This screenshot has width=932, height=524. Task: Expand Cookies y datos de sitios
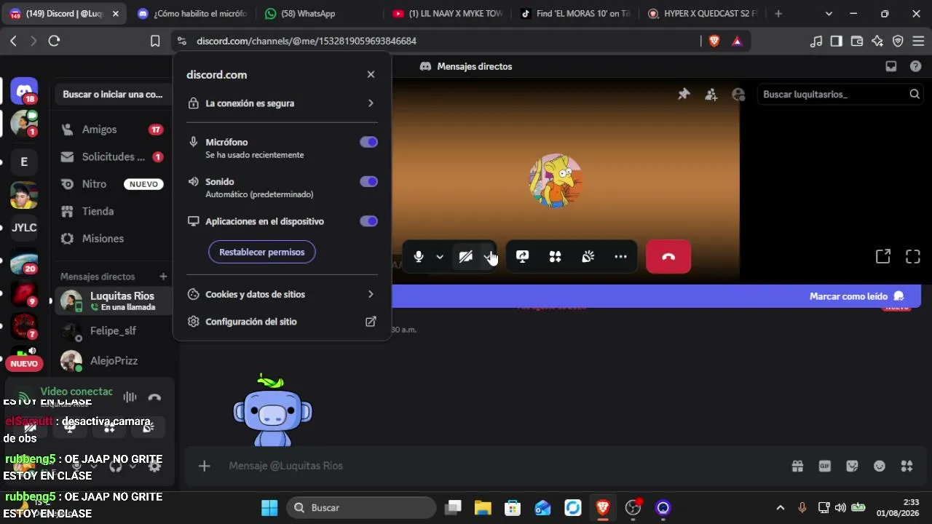pos(282,294)
